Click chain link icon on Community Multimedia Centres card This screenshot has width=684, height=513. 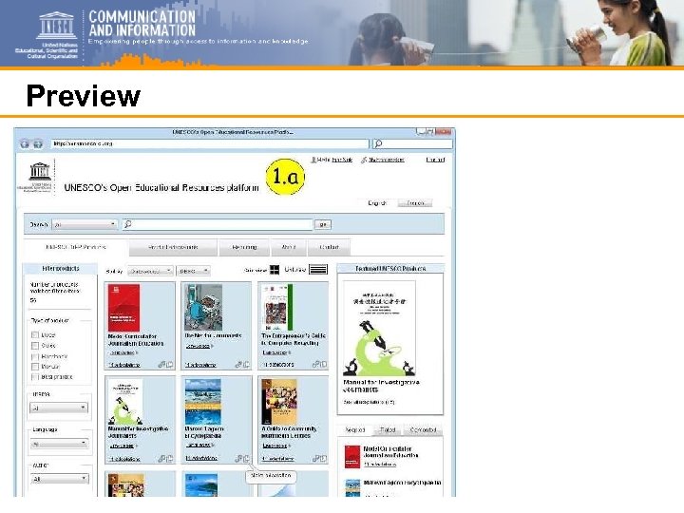315,458
